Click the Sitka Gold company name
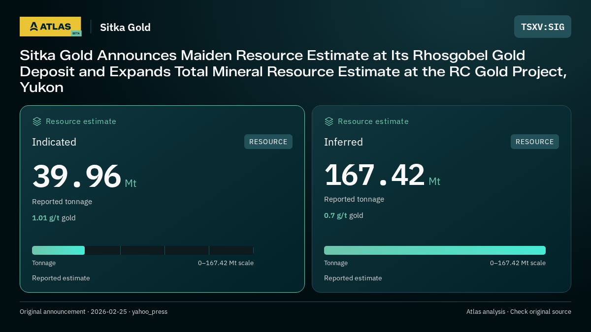The width and height of the screenshot is (591, 332). tap(125, 27)
